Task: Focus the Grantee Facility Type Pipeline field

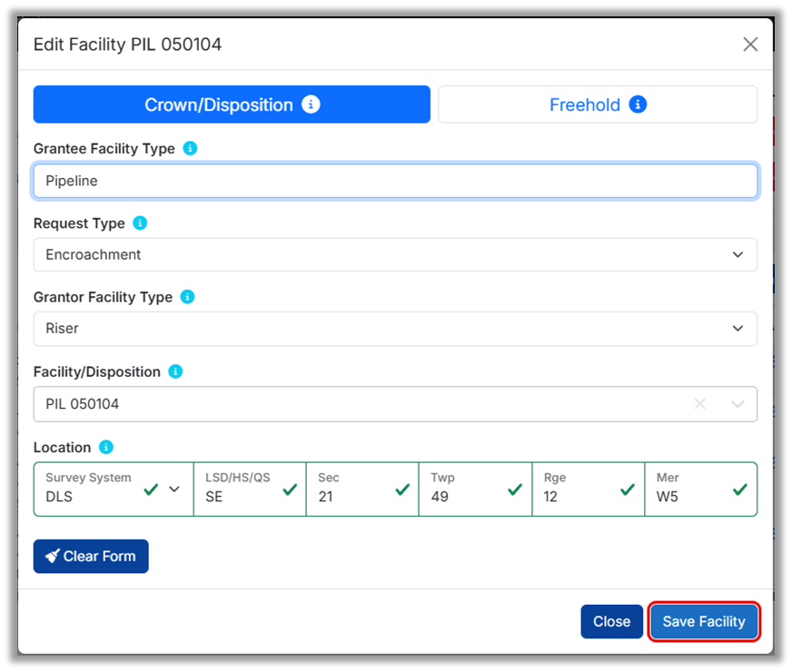Action: pos(395,181)
